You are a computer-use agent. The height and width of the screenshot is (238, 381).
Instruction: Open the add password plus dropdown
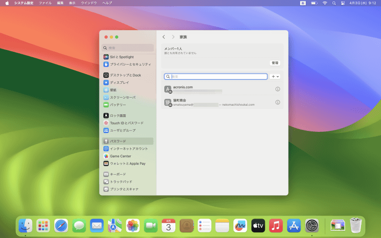275,77
